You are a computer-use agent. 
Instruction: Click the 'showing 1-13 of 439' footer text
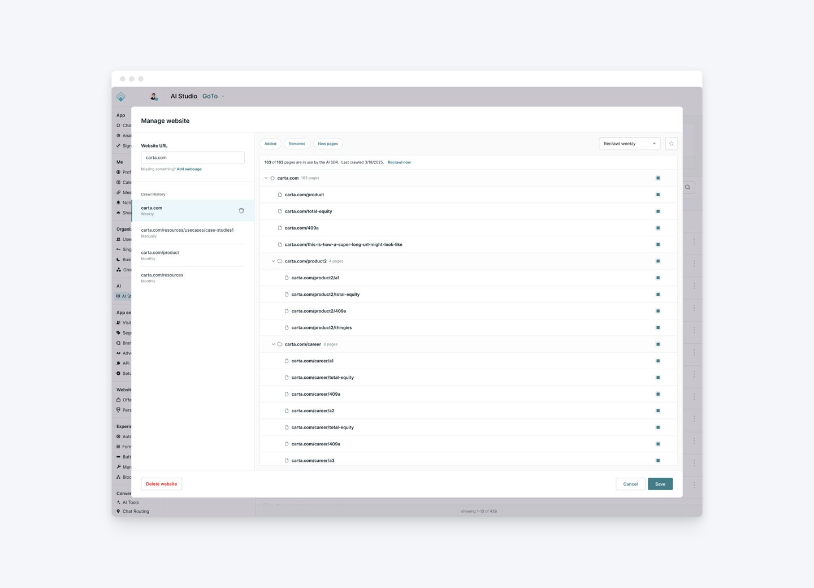tap(479, 511)
